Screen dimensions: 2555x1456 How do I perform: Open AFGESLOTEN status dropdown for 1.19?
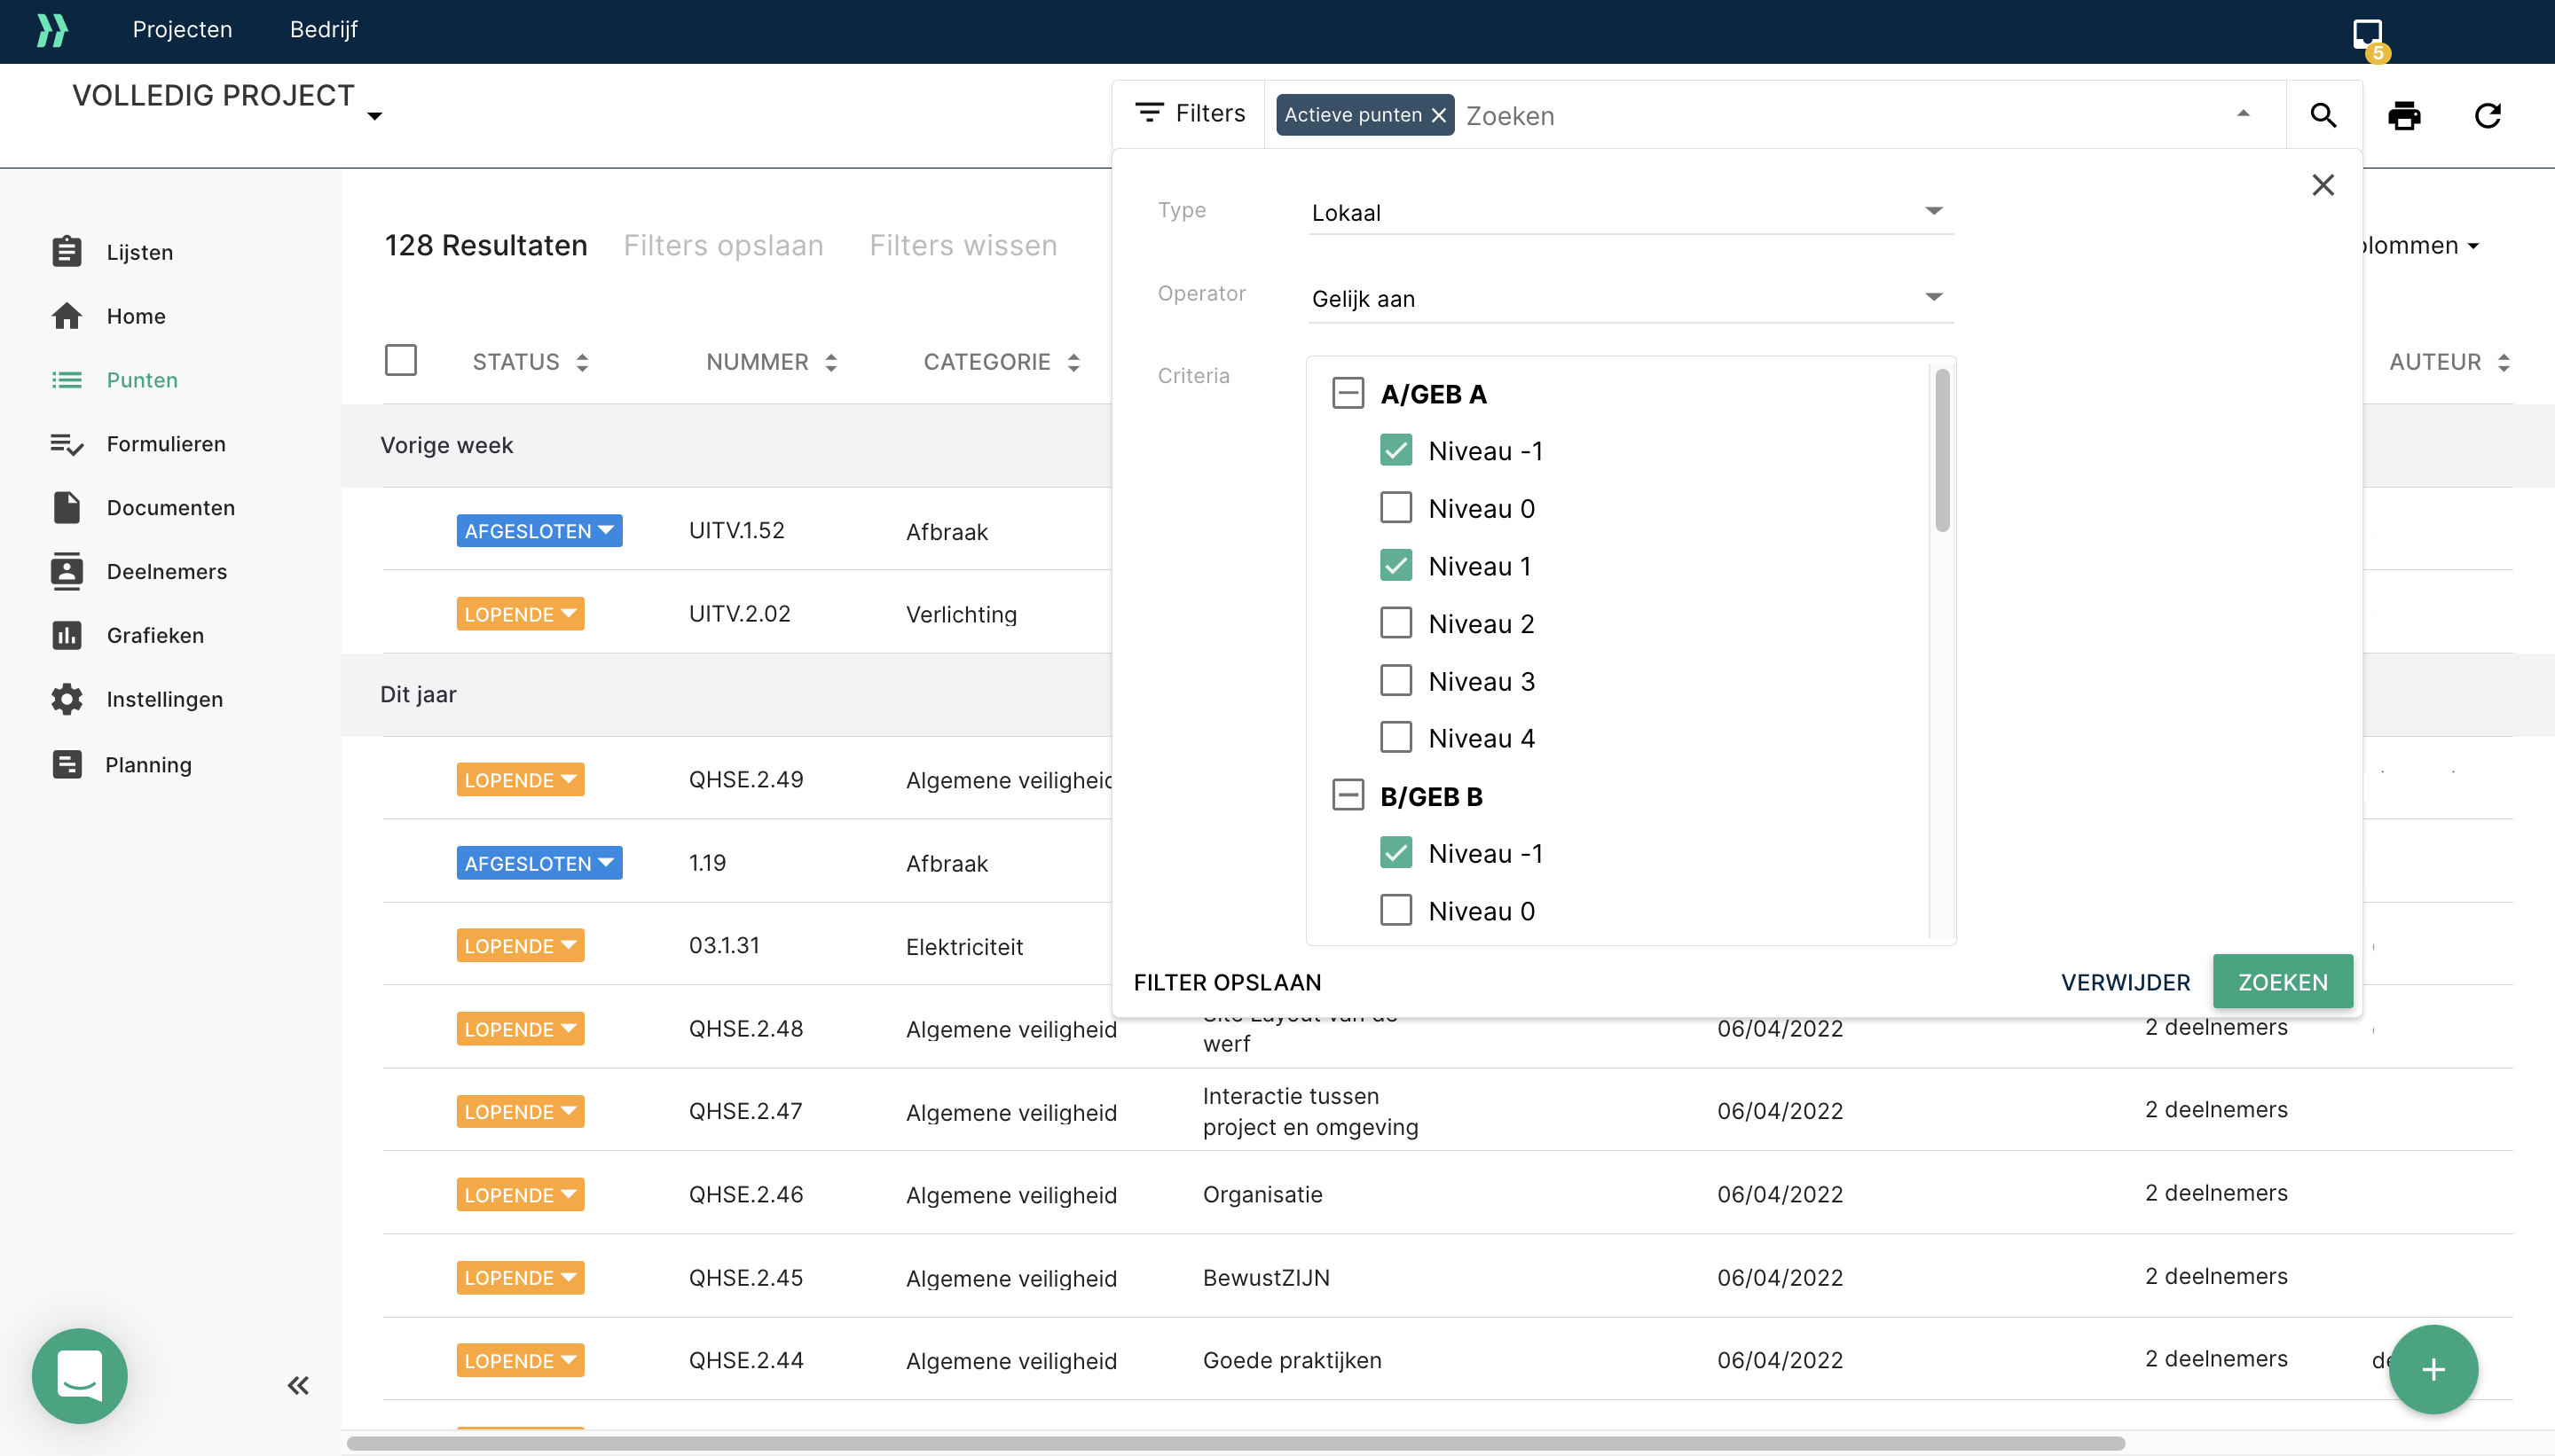pyautogui.click(x=539, y=862)
